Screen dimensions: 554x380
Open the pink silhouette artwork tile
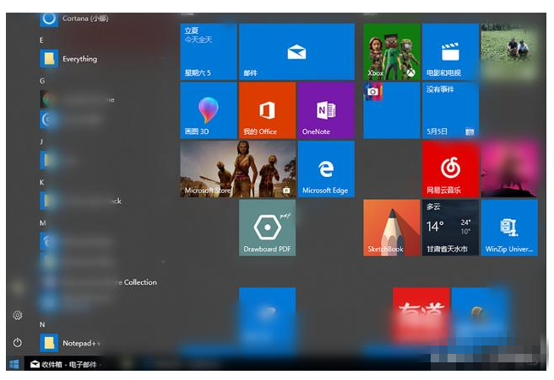509,169
